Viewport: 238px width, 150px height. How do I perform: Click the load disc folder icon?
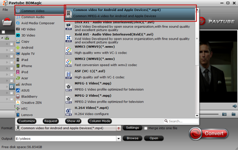(x=7, y=22)
